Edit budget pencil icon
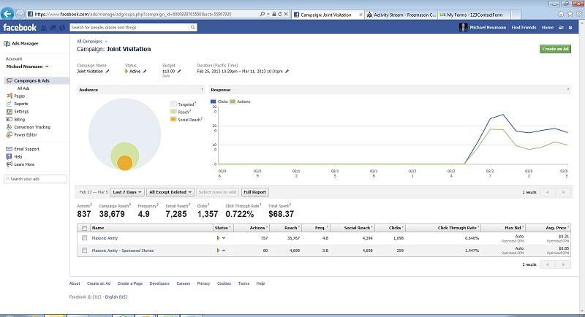The width and height of the screenshot is (585, 317). (x=179, y=71)
